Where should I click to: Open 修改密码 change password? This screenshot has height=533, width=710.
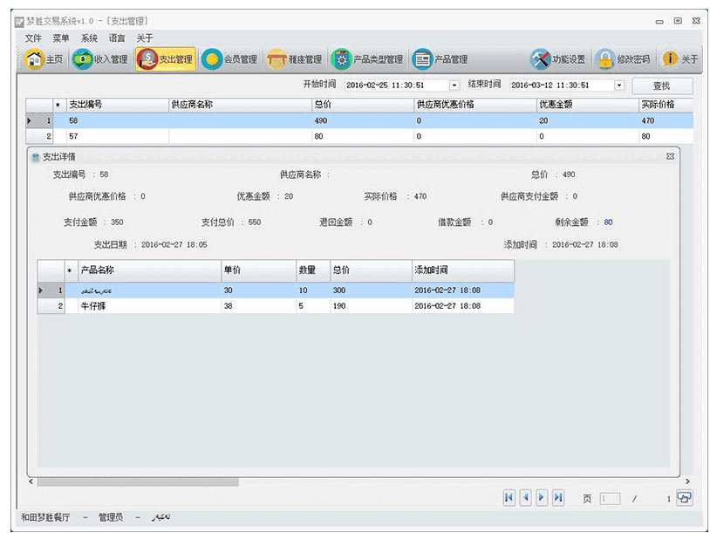[x=623, y=59]
